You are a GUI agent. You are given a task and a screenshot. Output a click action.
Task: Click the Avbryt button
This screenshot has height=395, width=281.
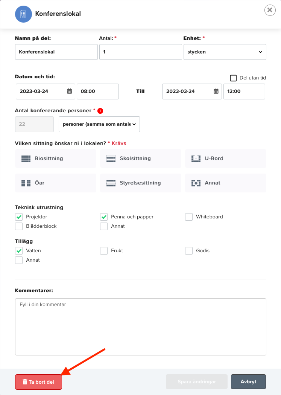click(x=248, y=382)
